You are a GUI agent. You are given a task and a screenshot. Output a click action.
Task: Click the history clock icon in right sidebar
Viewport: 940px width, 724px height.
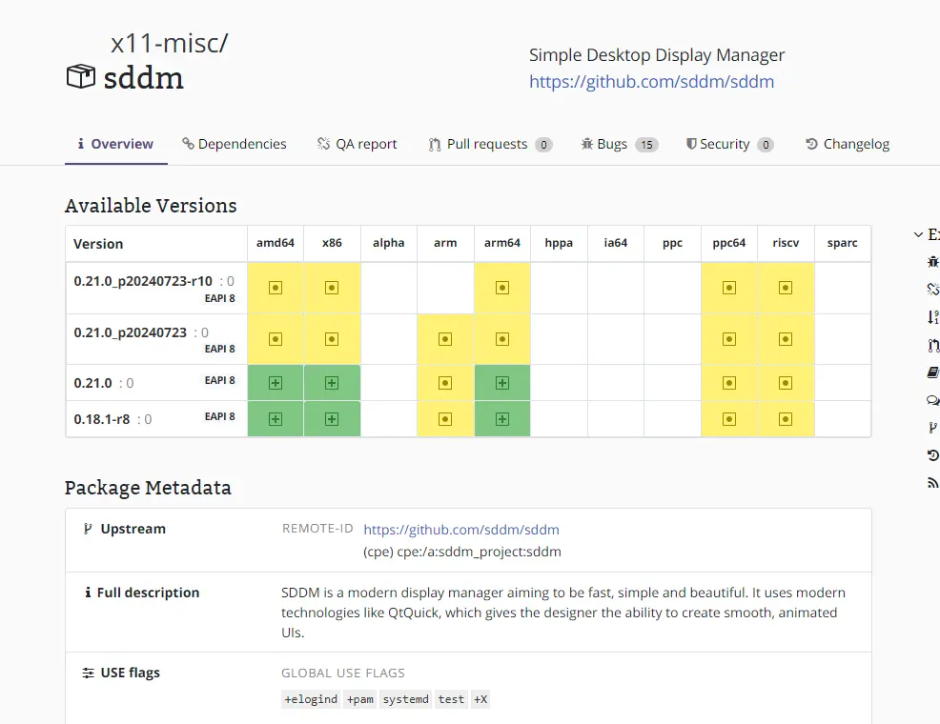932,455
